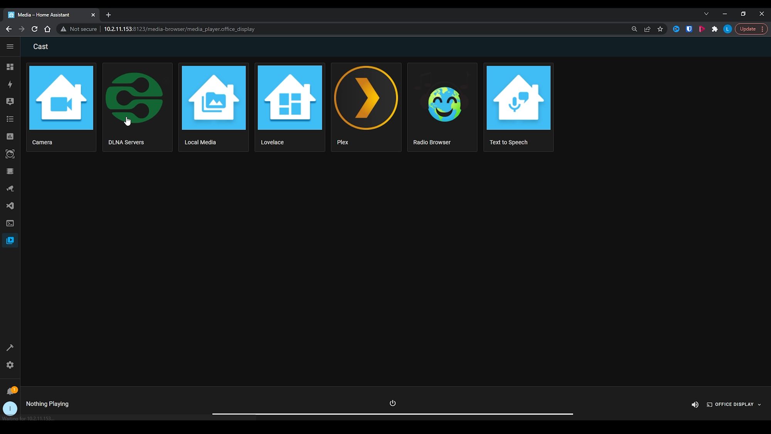Viewport: 771px width, 434px height.
Task: Select the Media browser sidebar icon
Action: coord(10,240)
